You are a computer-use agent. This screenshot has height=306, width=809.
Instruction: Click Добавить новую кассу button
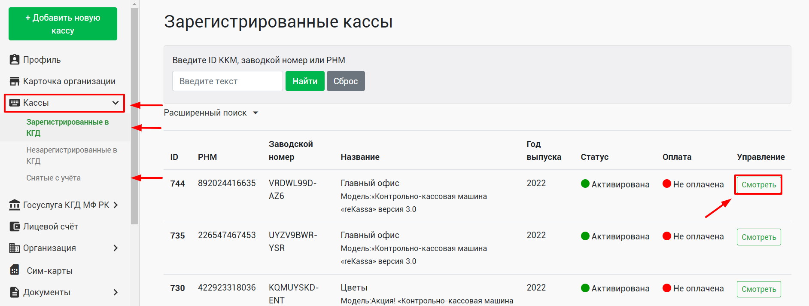(63, 24)
